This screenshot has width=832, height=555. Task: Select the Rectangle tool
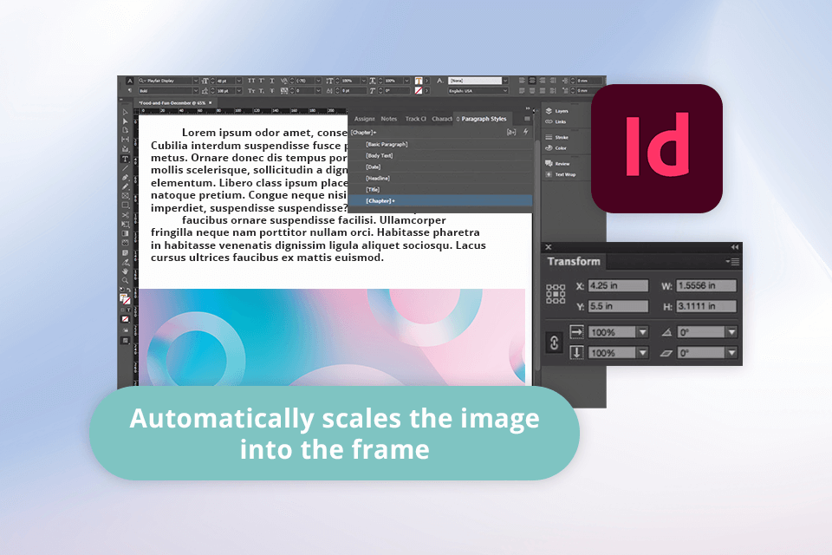click(x=125, y=205)
